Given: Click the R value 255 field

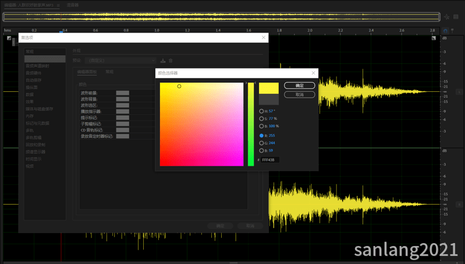Looking at the screenshot, I should pos(272,135).
